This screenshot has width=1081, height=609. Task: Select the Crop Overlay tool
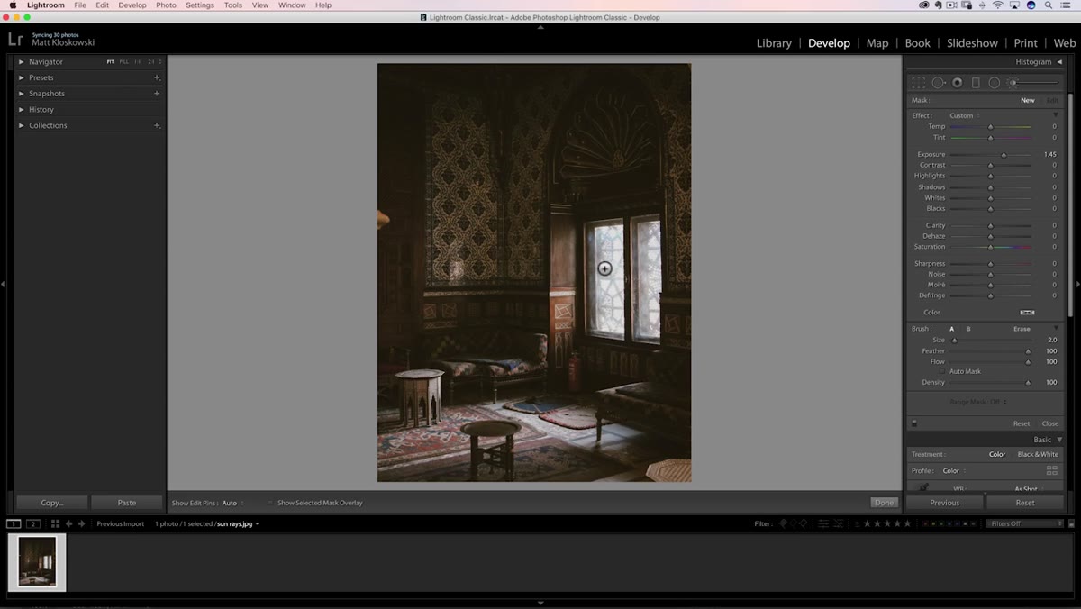pyautogui.click(x=919, y=82)
